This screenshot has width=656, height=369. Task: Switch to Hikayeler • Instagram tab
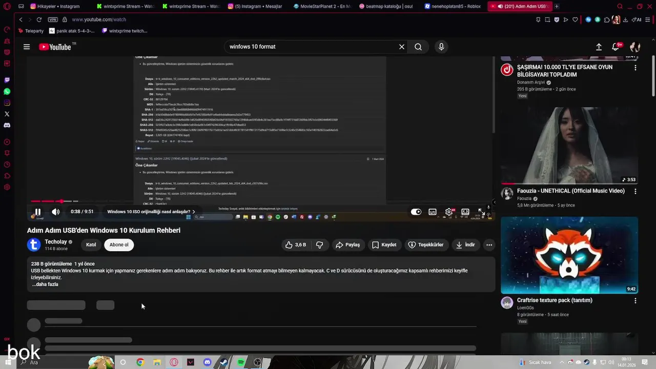pyautogui.click(x=55, y=6)
